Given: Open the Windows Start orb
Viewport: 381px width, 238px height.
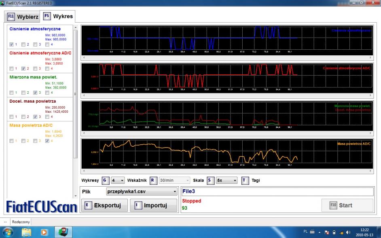Looking at the screenshot, I should pos(7,232).
